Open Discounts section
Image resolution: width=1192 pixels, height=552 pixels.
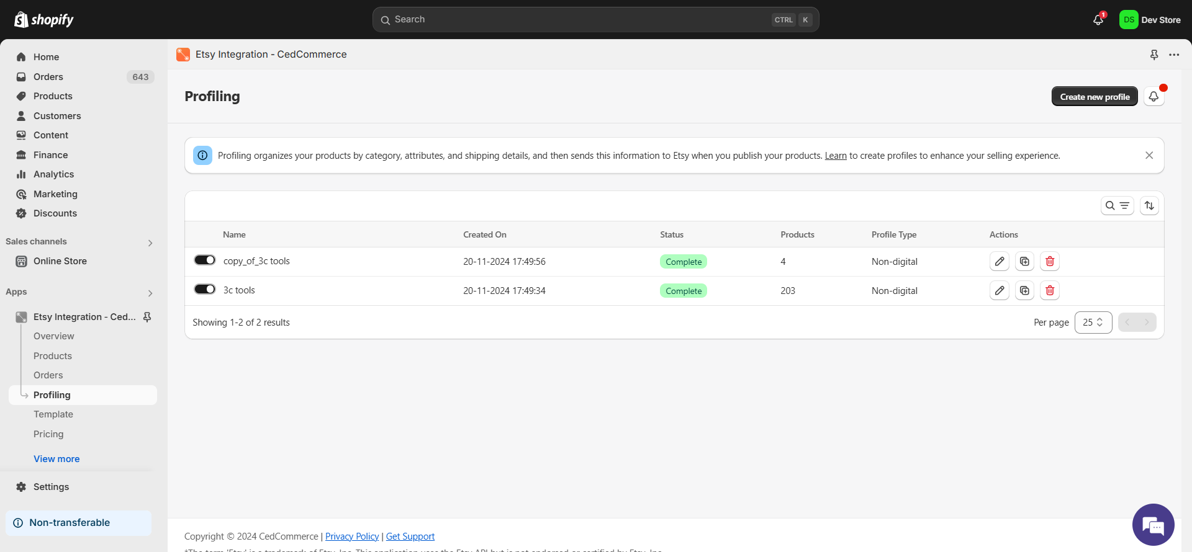(x=55, y=213)
